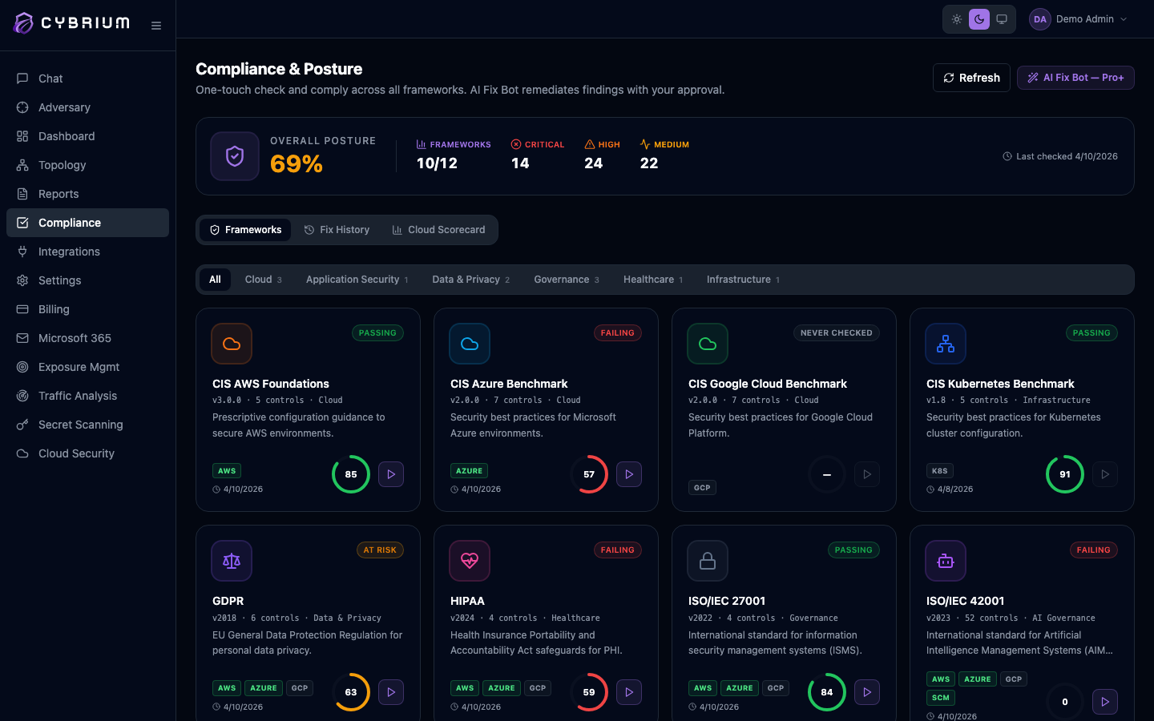Image resolution: width=1154 pixels, height=721 pixels.
Task: Filter by Infrastructure category
Action: 743,280
